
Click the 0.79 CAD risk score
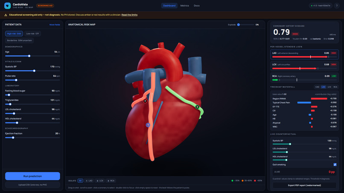tap(282, 32)
